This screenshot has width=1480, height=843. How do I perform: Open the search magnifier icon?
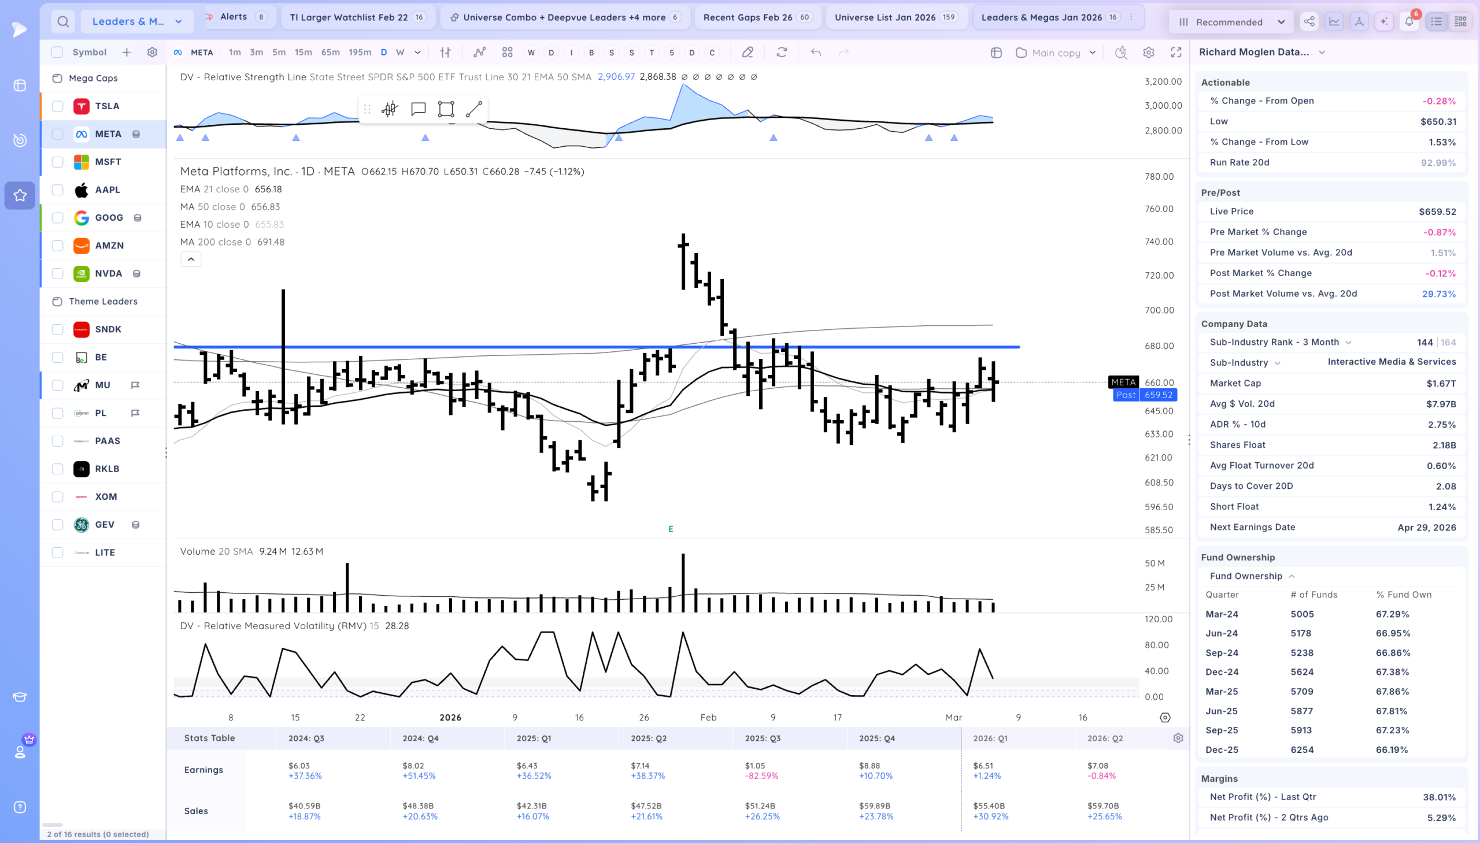63,21
